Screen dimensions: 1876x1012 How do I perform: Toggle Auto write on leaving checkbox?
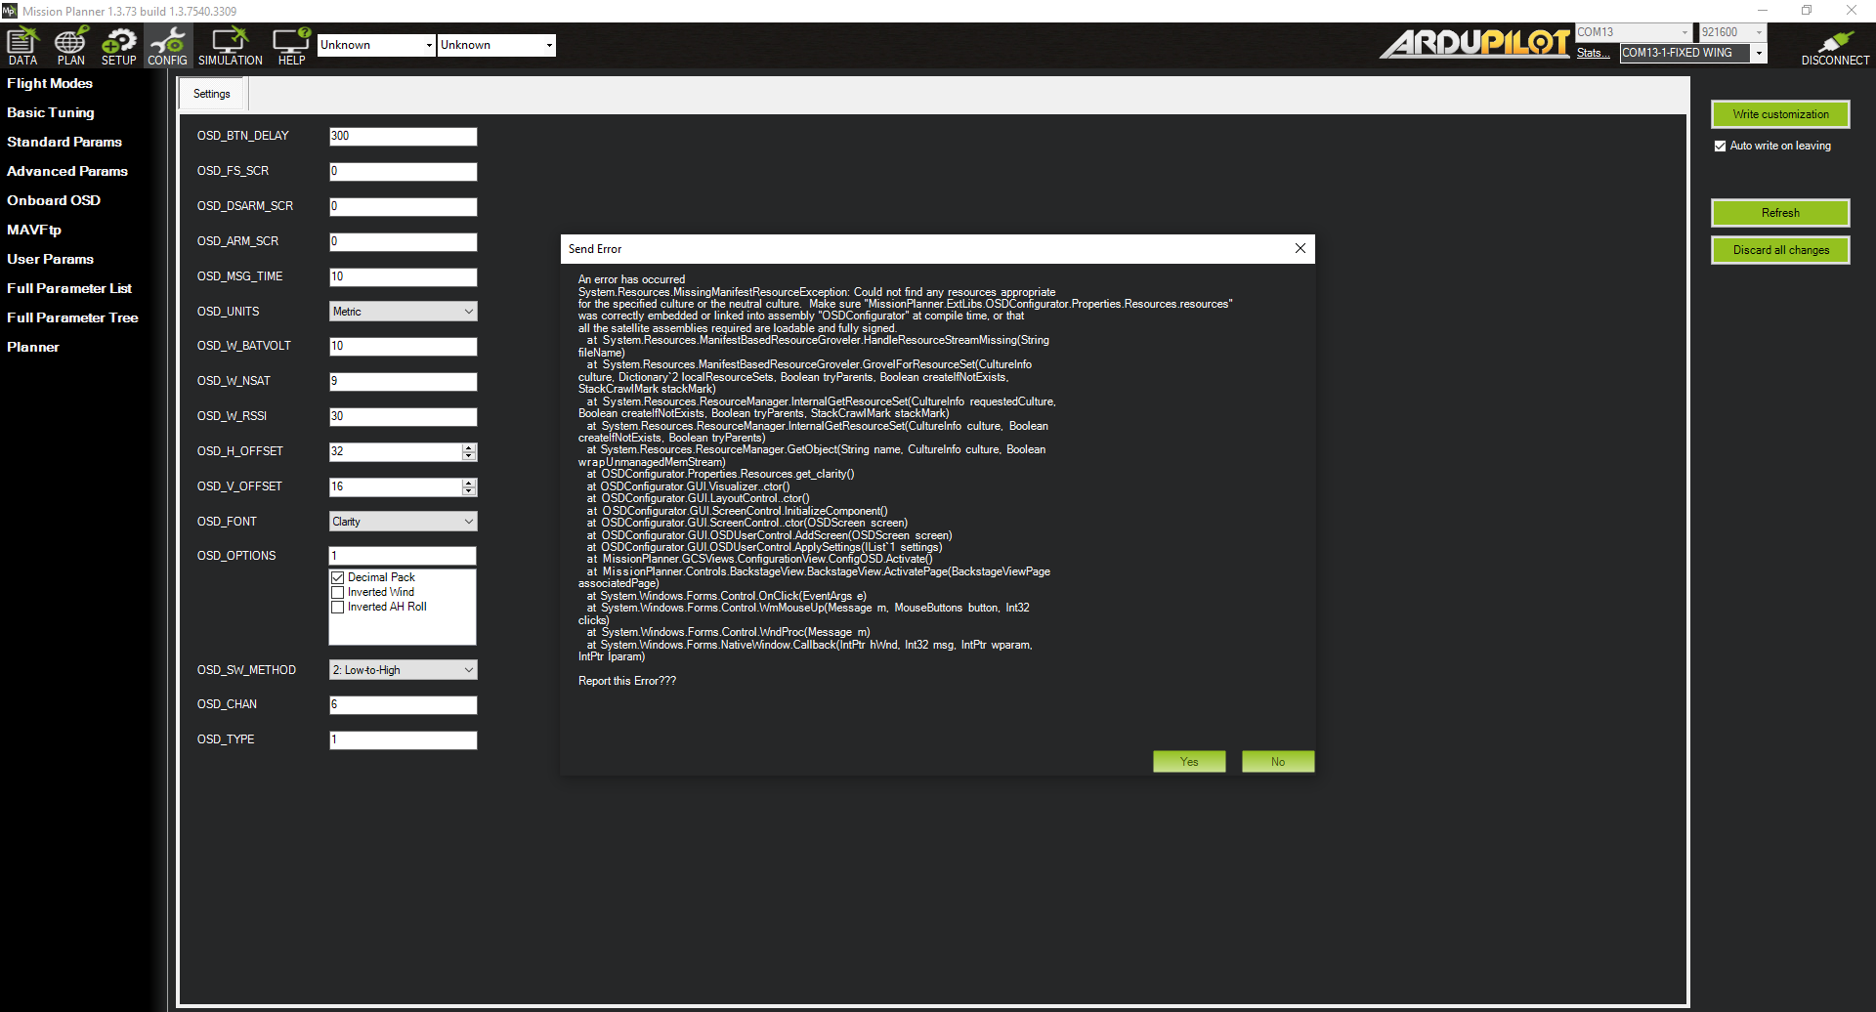1720,146
